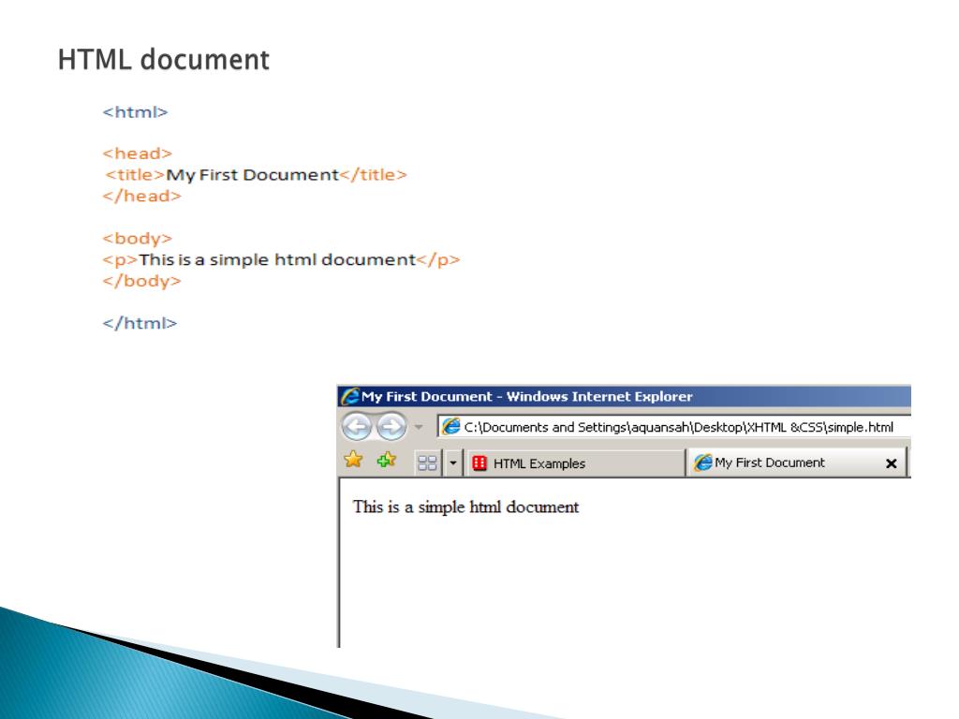Image resolution: width=959 pixels, height=719 pixels.
Task: Click the IE icon on My First Document tab
Action: (x=702, y=462)
